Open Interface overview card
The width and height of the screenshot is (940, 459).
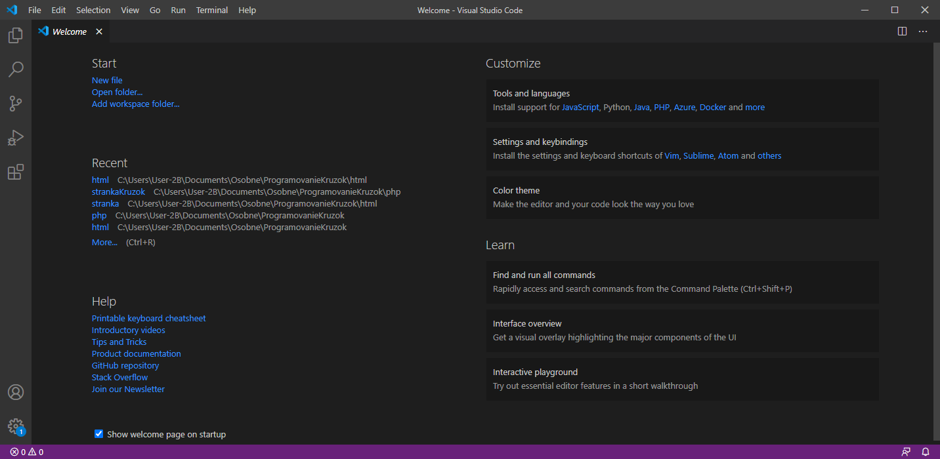click(682, 330)
